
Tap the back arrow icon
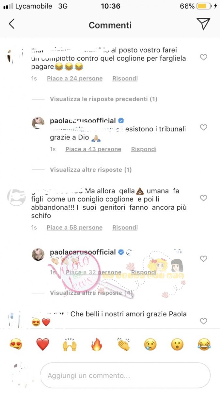pyautogui.click(x=12, y=24)
